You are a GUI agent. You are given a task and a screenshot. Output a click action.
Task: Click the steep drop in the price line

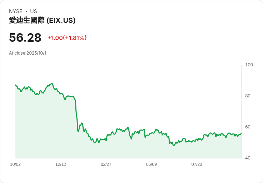(x=76, y=114)
